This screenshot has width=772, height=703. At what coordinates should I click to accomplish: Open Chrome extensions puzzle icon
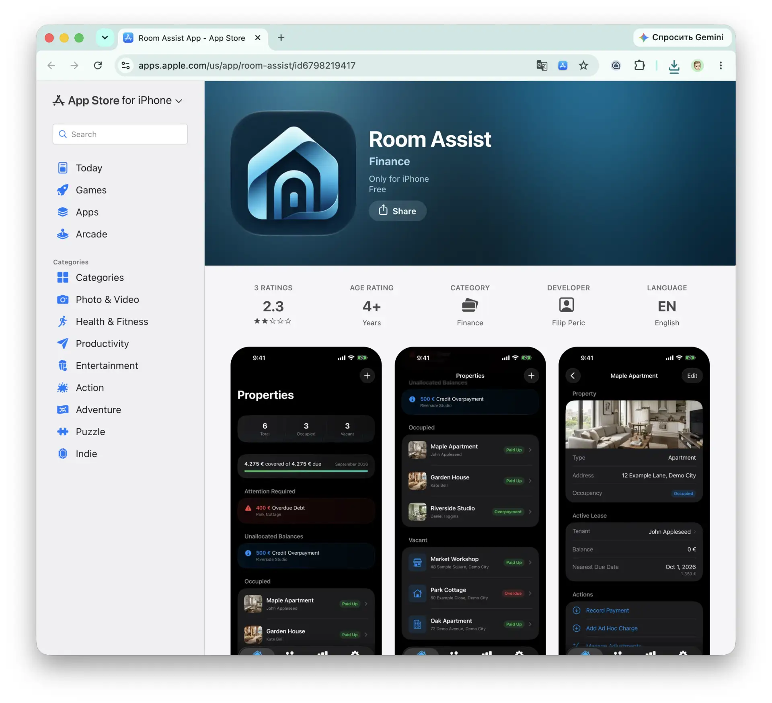point(639,66)
